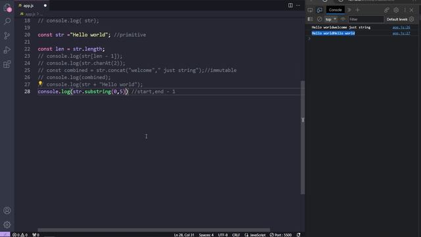Toggle the console live expression eye
This screenshot has height=237, width=421.
pyautogui.click(x=343, y=19)
